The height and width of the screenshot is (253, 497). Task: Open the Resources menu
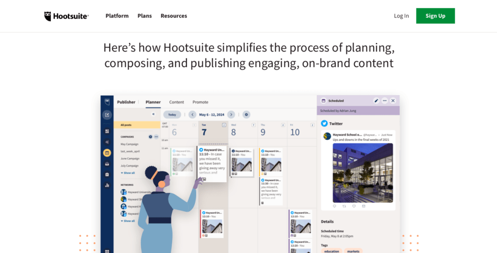[x=174, y=16]
